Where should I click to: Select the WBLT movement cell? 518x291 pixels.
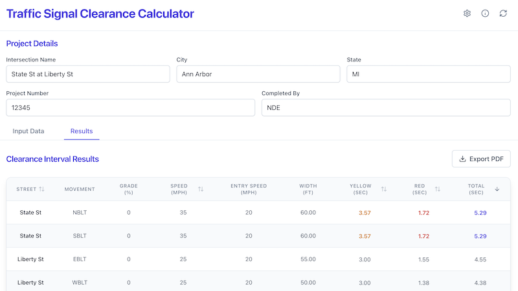(x=80, y=283)
